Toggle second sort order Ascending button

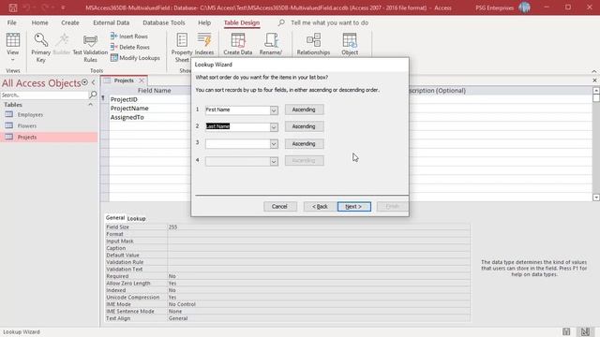(x=304, y=126)
